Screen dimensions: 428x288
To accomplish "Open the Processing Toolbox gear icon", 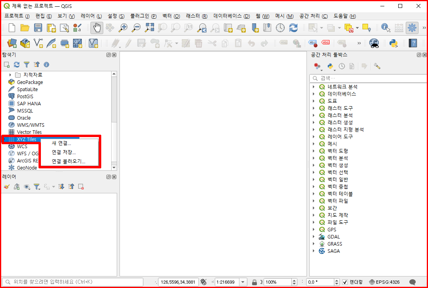I will tap(412, 27).
